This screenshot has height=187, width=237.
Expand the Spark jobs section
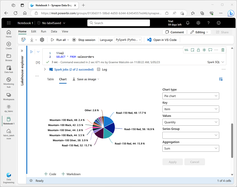point(45,69)
